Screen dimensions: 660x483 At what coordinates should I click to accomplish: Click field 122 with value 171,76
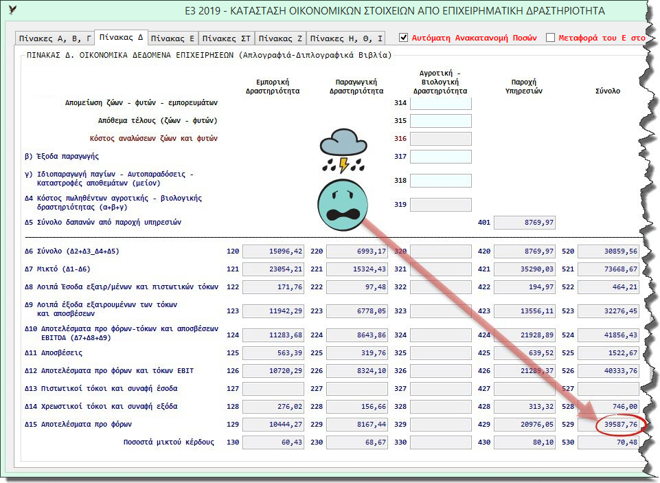click(273, 287)
